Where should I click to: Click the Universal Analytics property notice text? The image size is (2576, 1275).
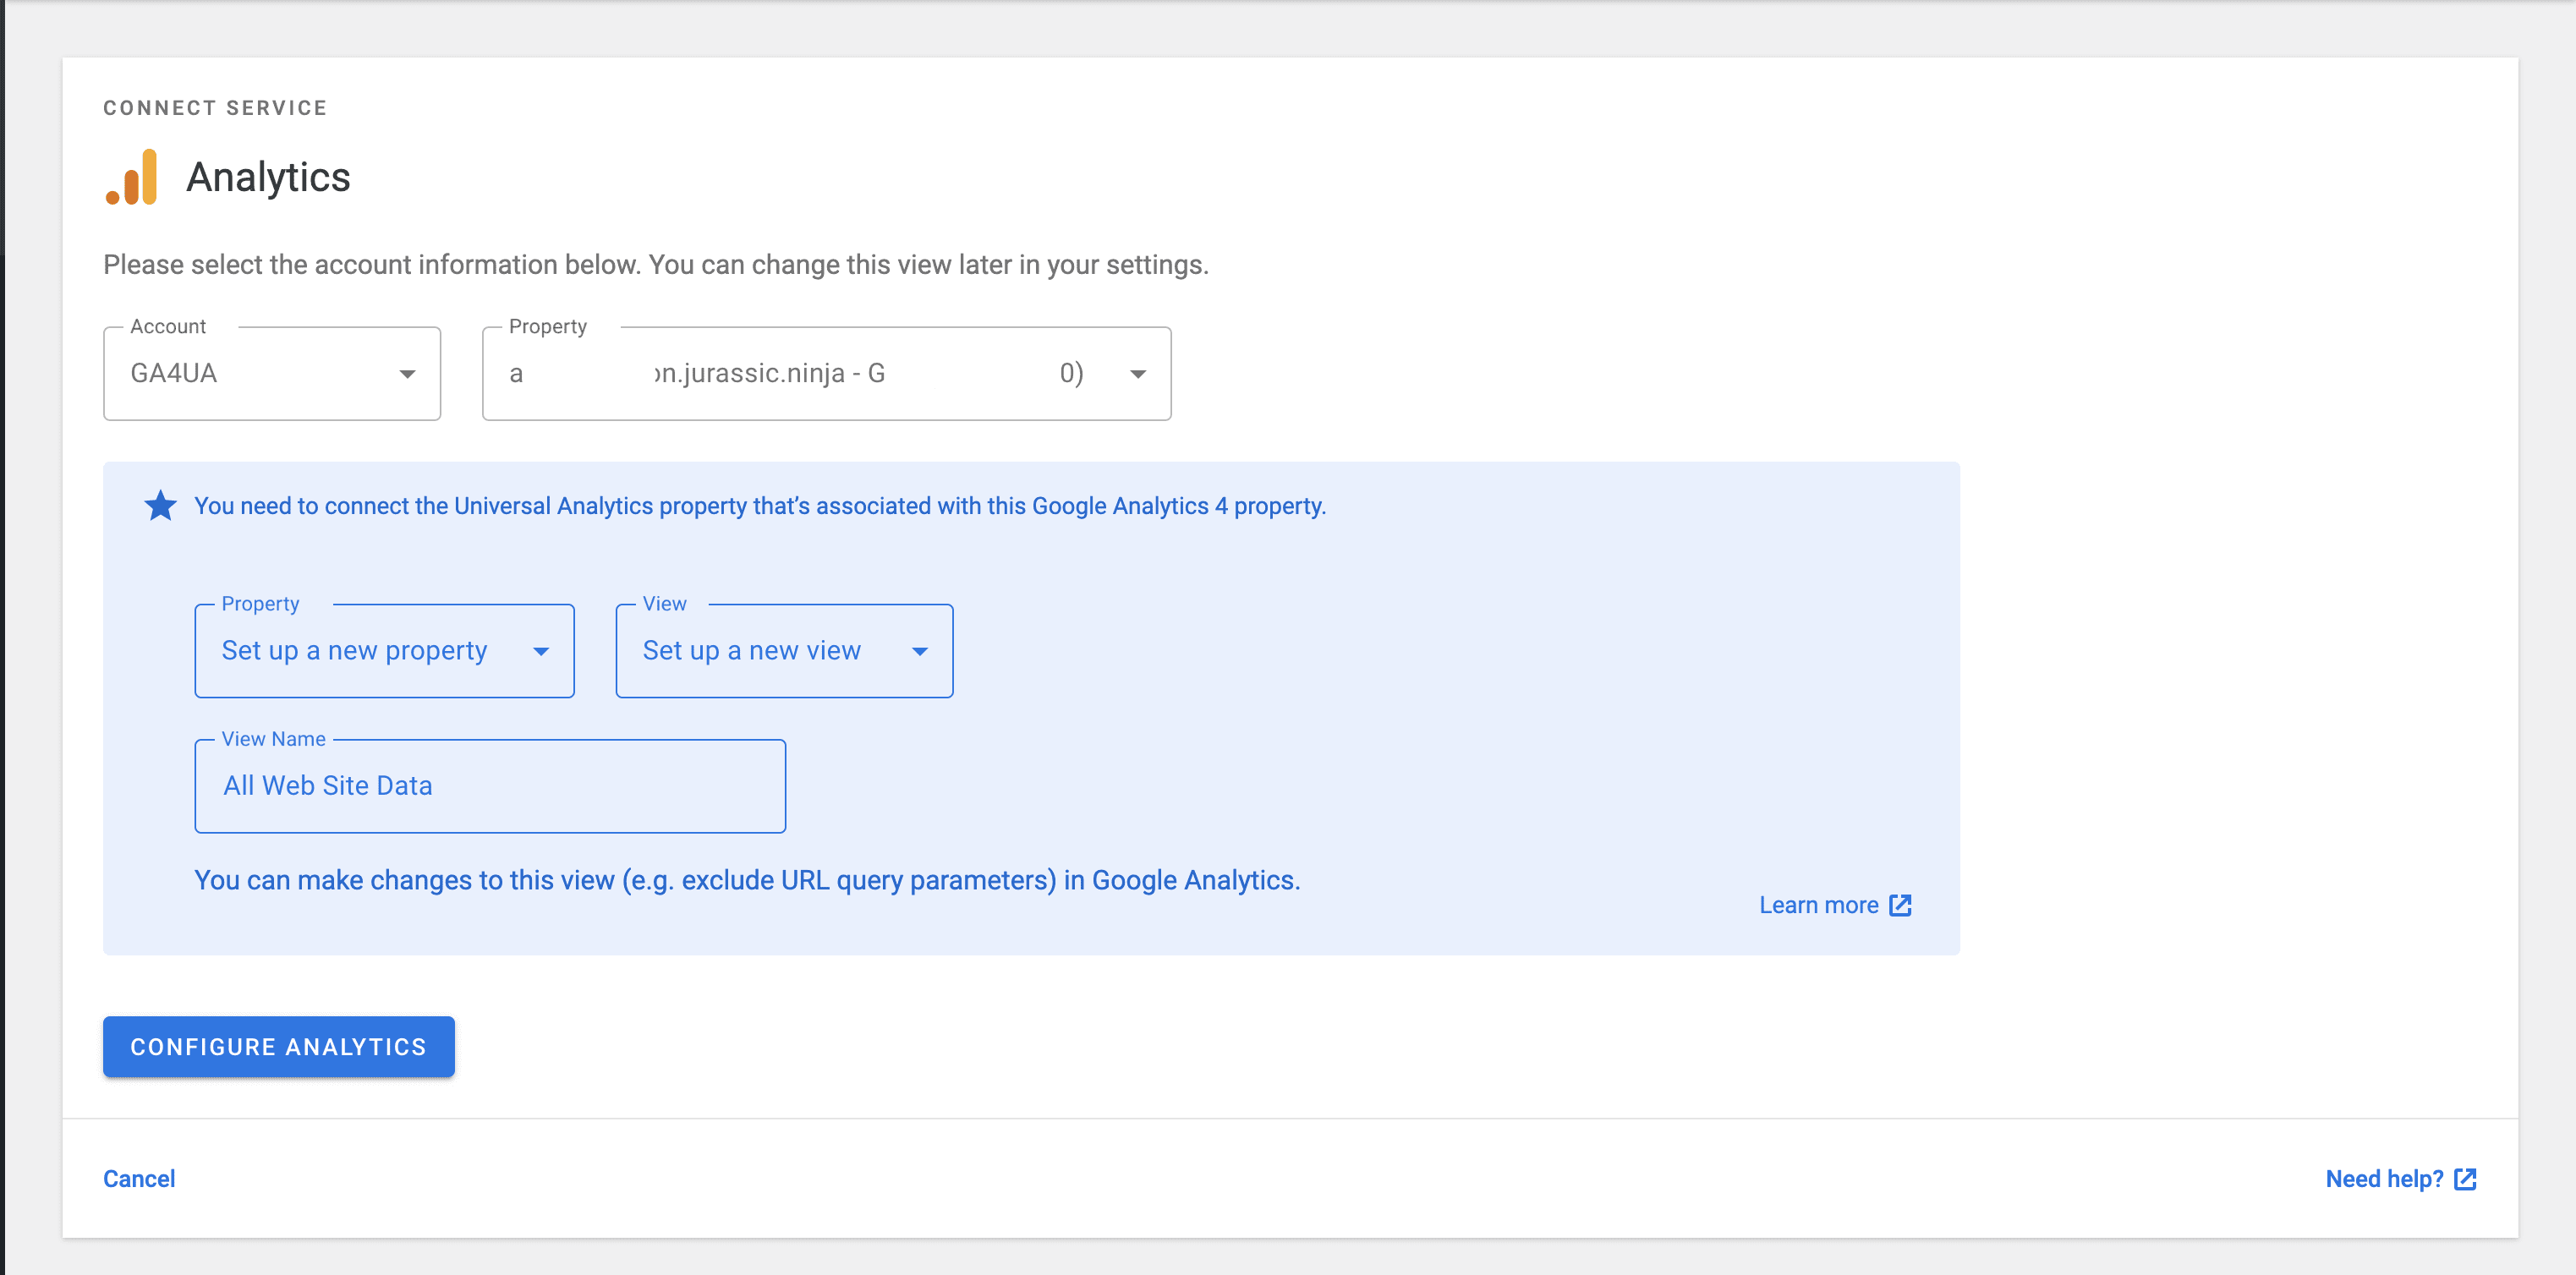[x=760, y=506]
